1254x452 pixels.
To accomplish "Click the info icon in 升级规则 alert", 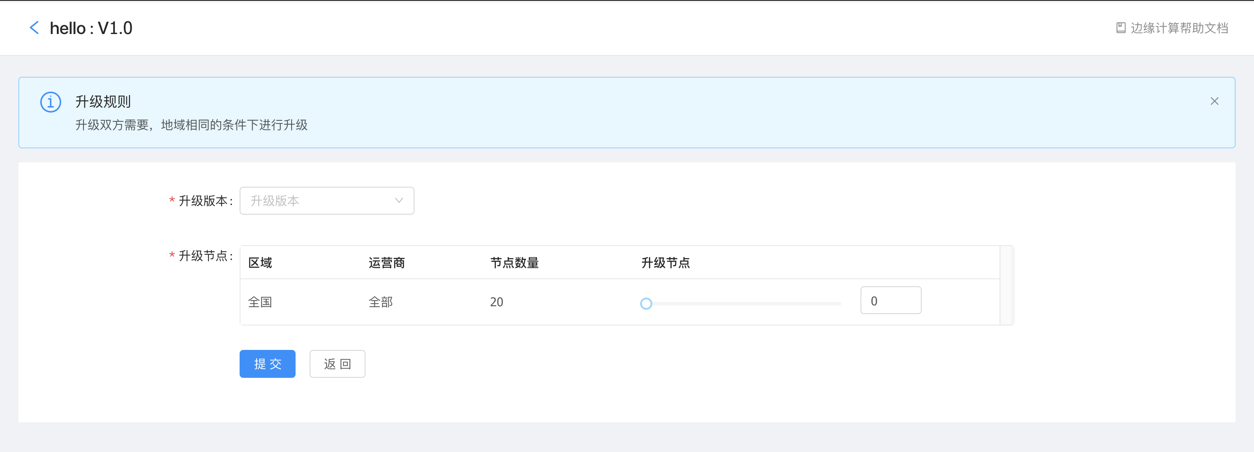I will [x=51, y=102].
